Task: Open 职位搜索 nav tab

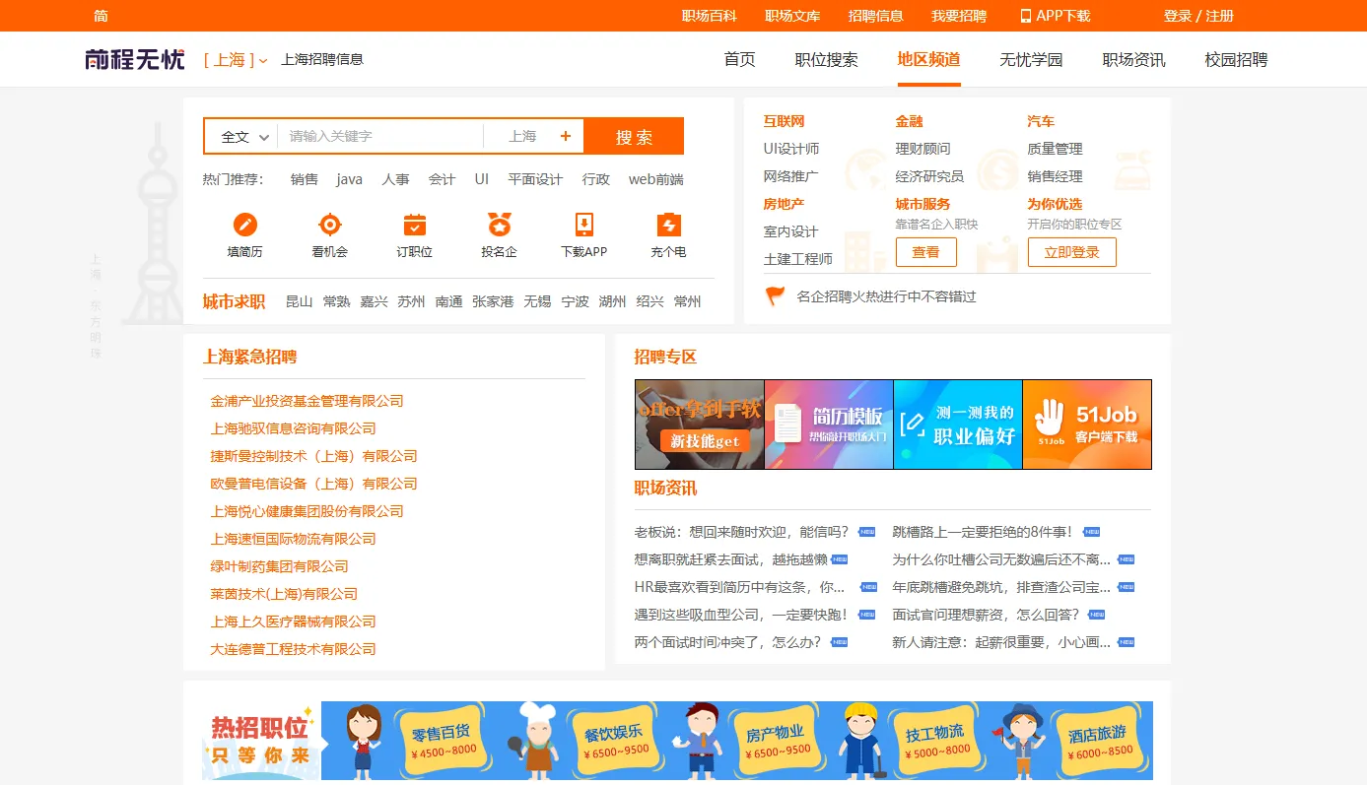Action: click(826, 60)
